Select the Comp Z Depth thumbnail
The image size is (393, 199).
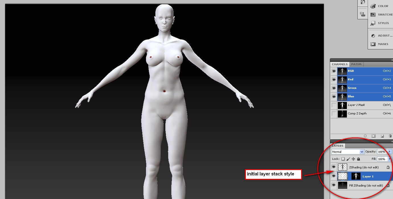[x=342, y=114]
